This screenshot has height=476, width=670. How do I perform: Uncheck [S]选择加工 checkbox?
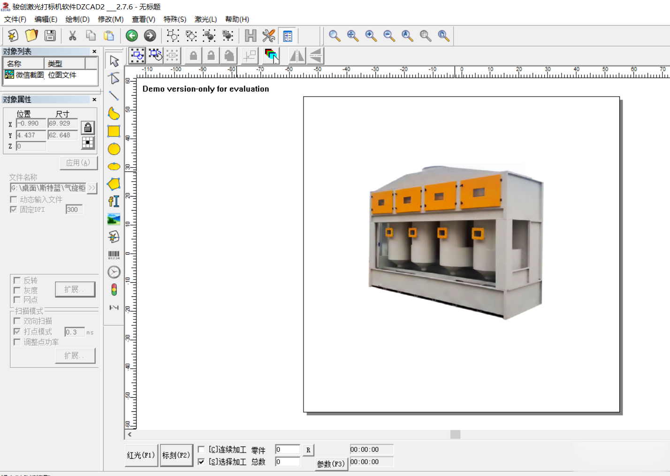tap(201, 462)
